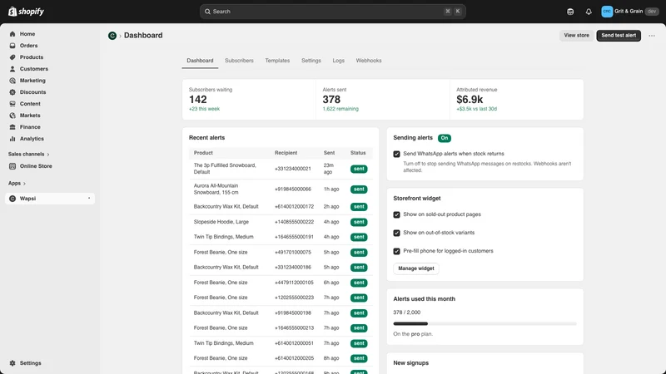This screenshot has height=374, width=666.
Task: Switch to the Webhooks tab
Action: point(369,61)
